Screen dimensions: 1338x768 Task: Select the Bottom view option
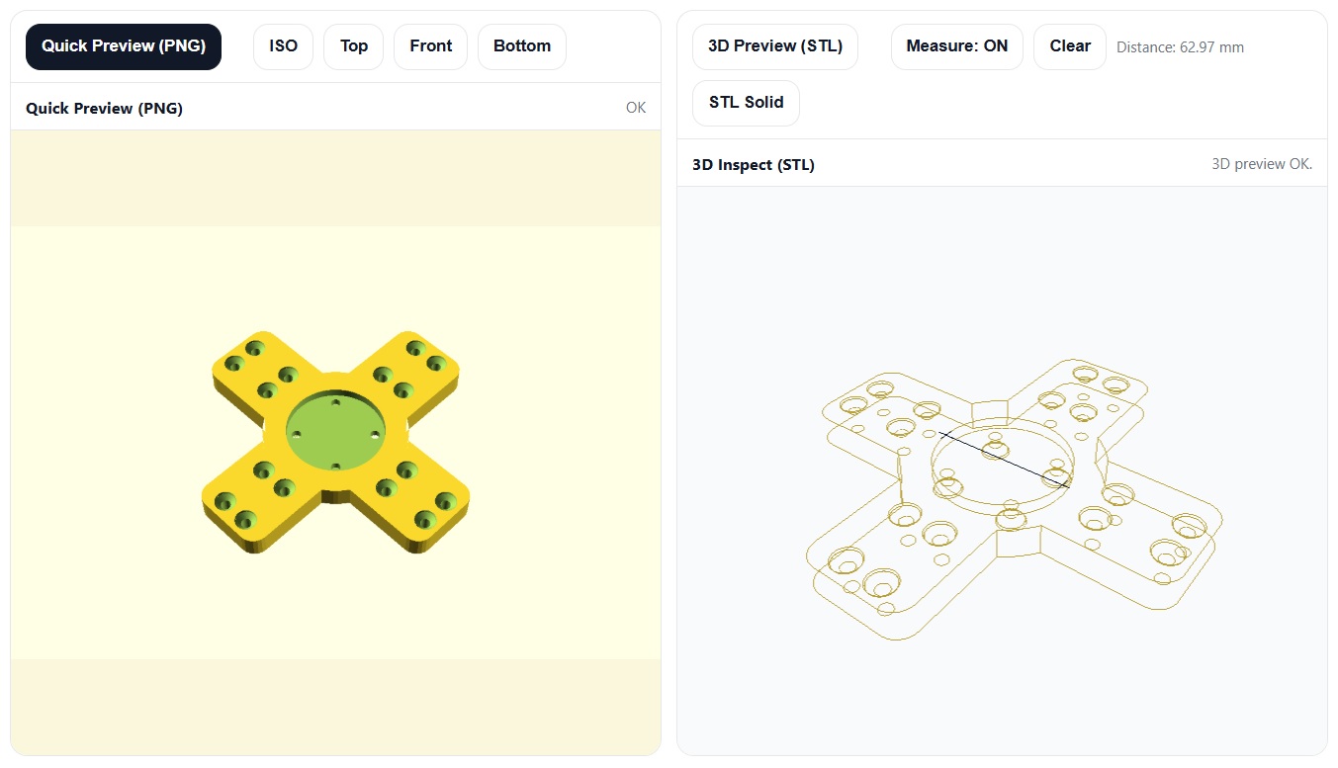pyautogui.click(x=521, y=46)
